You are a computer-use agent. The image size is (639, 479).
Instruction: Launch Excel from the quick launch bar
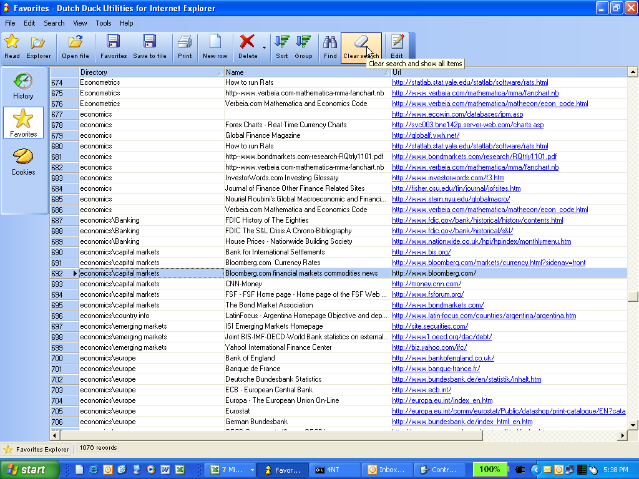coord(179,470)
